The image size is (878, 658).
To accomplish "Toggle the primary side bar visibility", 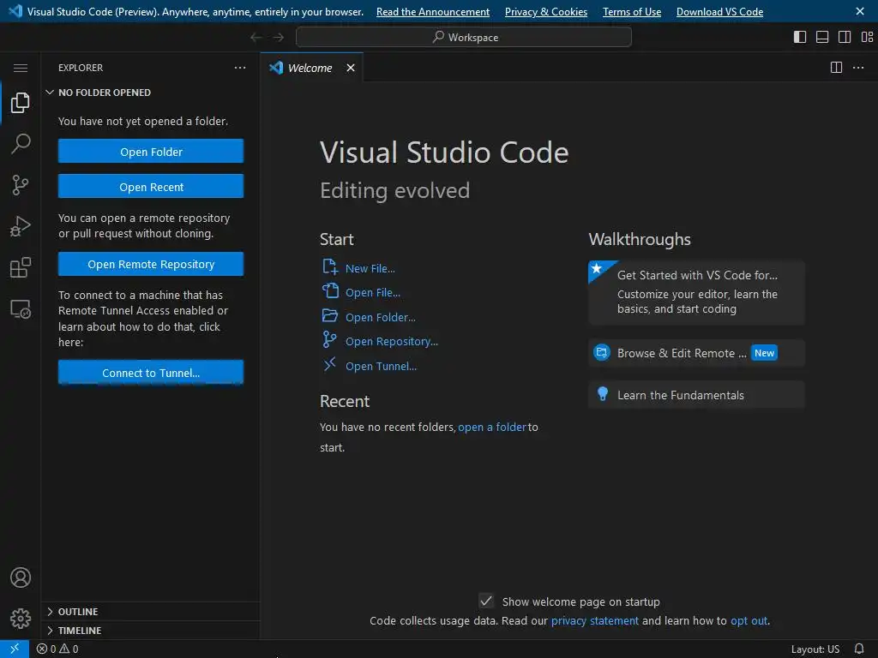I will 800,37.
